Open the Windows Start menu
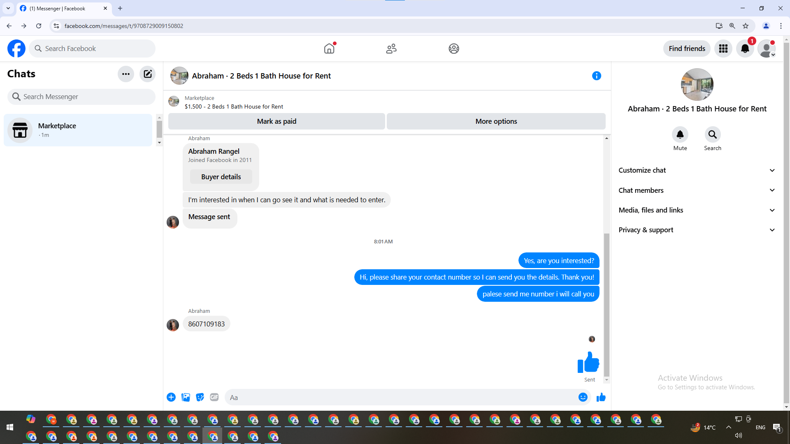Screen dimensions: 790x444 [x=10, y=428]
